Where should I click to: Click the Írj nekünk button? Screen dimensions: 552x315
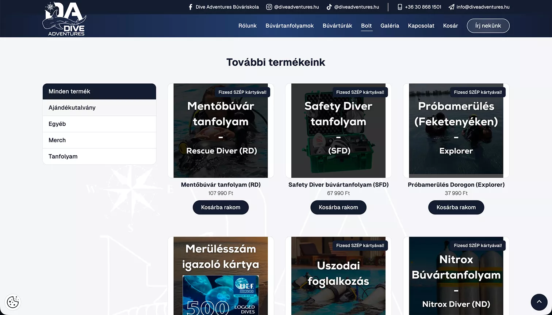coord(488,26)
